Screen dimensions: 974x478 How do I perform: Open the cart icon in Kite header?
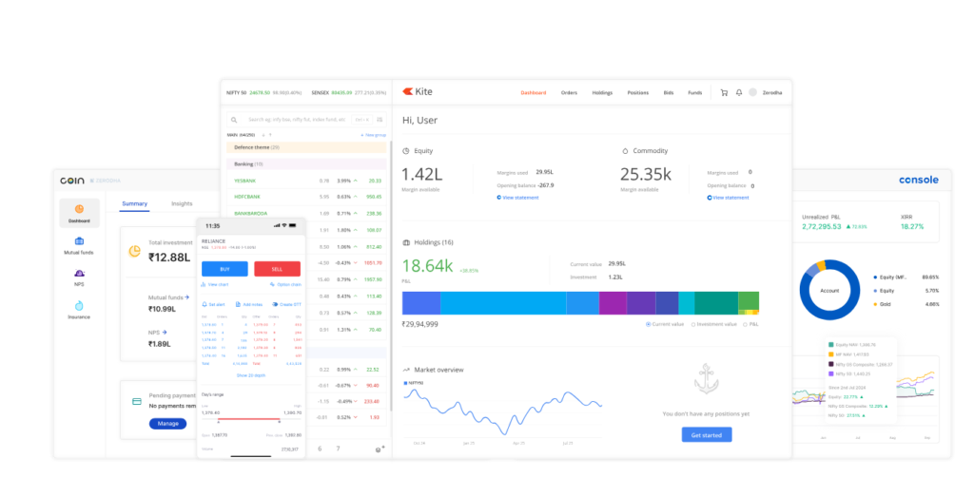tap(724, 92)
